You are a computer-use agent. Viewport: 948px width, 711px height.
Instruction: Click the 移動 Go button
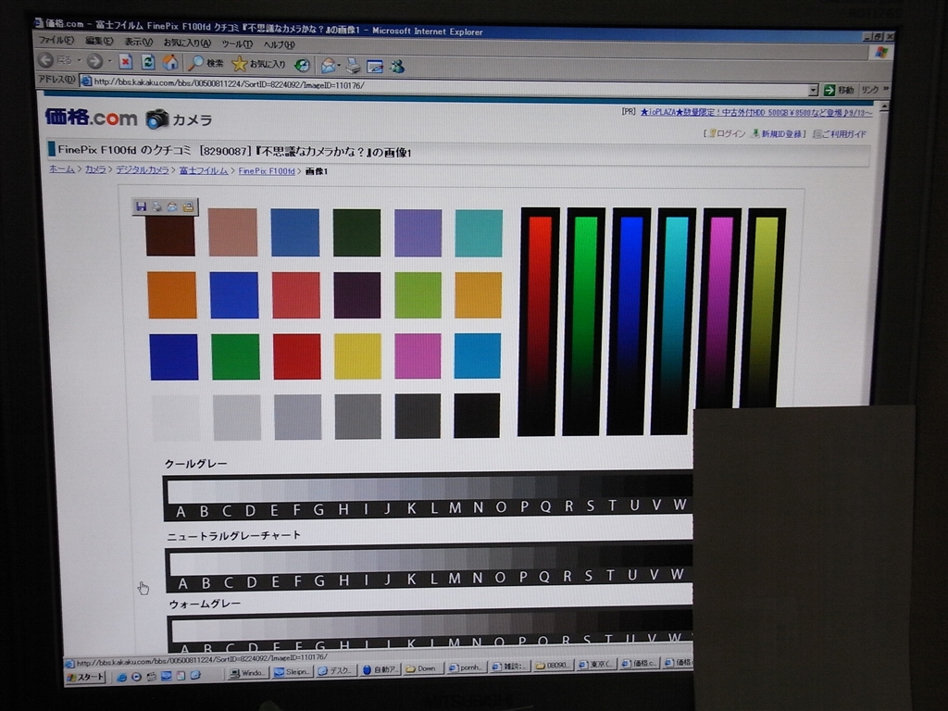pyautogui.click(x=839, y=90)
